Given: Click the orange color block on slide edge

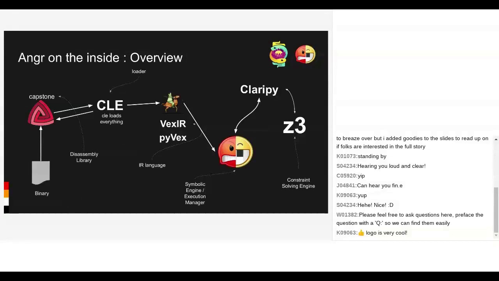Looking at the screenshot, I should 6,194.
